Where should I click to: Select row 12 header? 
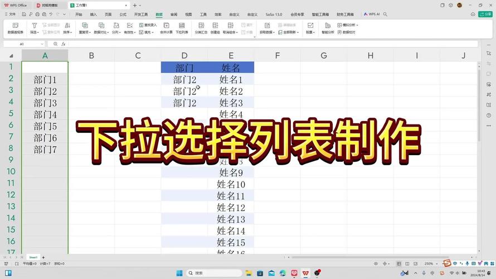(x=11, y=195)
